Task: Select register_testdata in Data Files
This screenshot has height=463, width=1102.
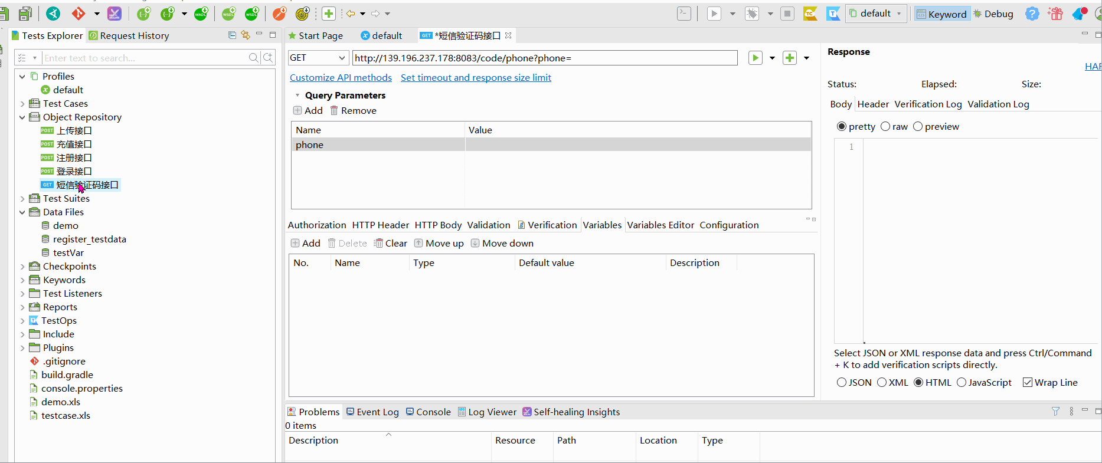Action: coord(90,239)
